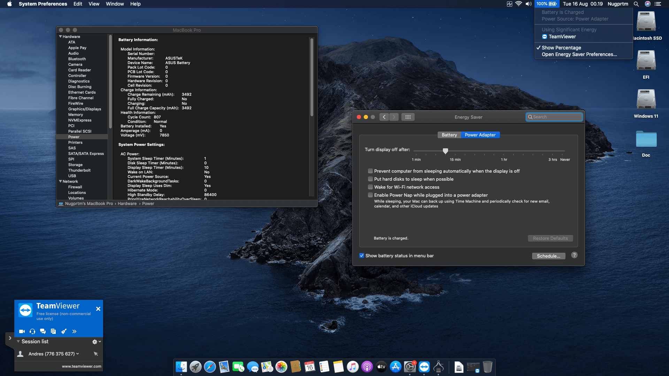Click remote control cursor icon for Andres

(96, 354)
